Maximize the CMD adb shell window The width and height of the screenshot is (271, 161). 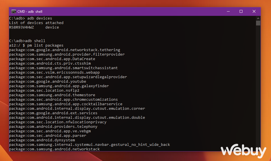(241, 11)
